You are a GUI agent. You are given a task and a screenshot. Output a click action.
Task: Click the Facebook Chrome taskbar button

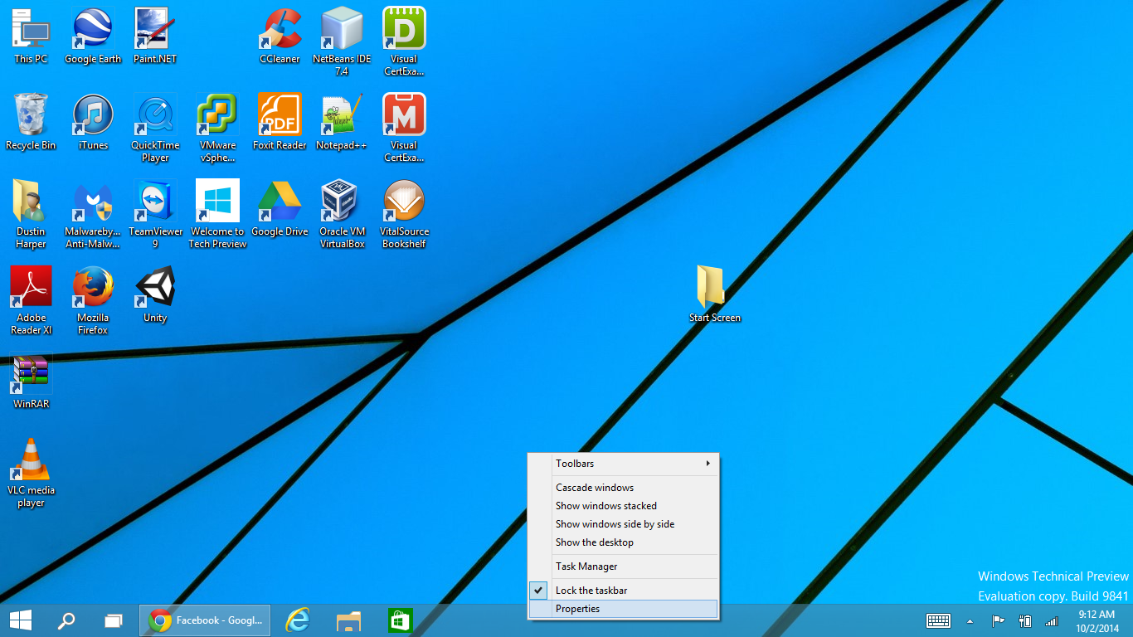pos(205,620)
